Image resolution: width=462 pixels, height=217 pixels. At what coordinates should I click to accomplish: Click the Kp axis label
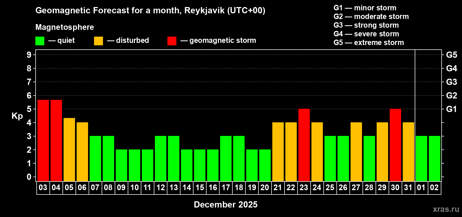coord(17,116)
